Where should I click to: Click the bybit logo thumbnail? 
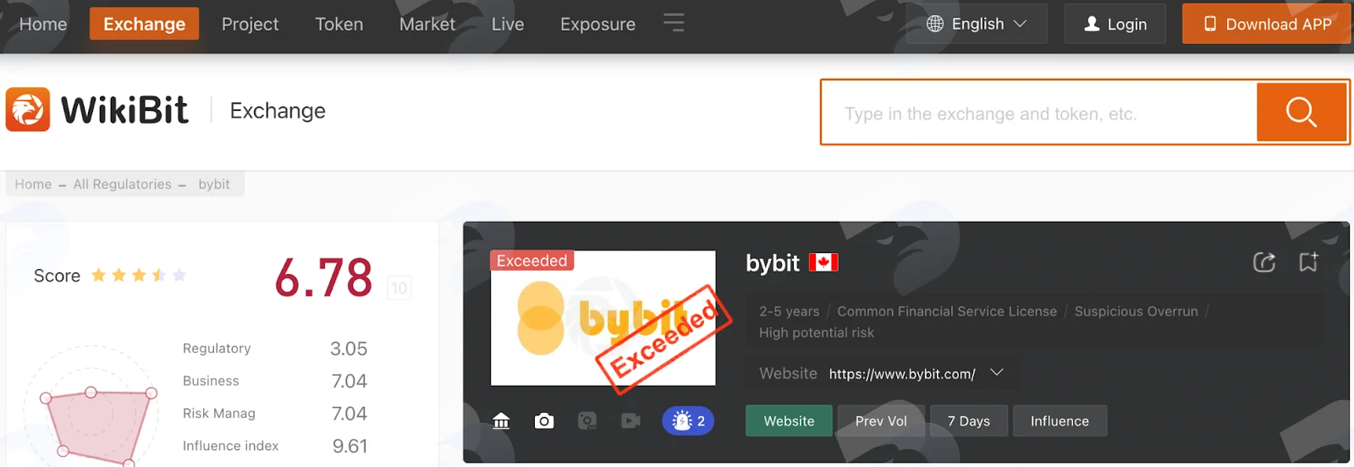(x=603, y=318)
